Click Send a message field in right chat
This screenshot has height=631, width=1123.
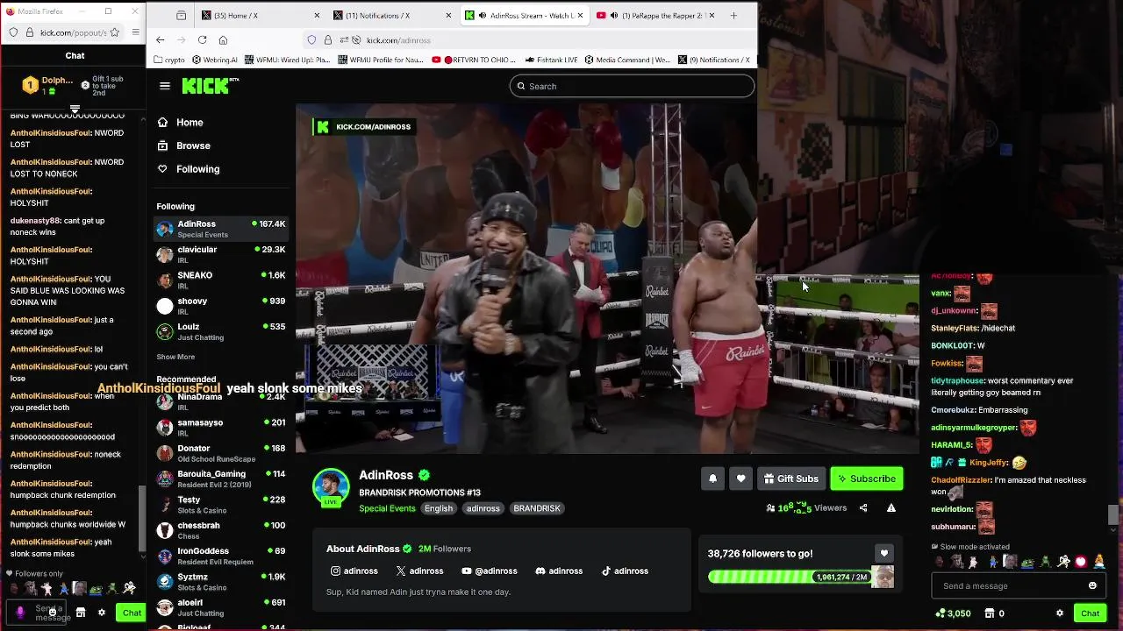point(1011,585)
